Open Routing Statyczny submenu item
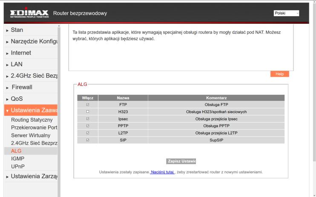The width and height of the screenshot is (316, 197). 32,120
